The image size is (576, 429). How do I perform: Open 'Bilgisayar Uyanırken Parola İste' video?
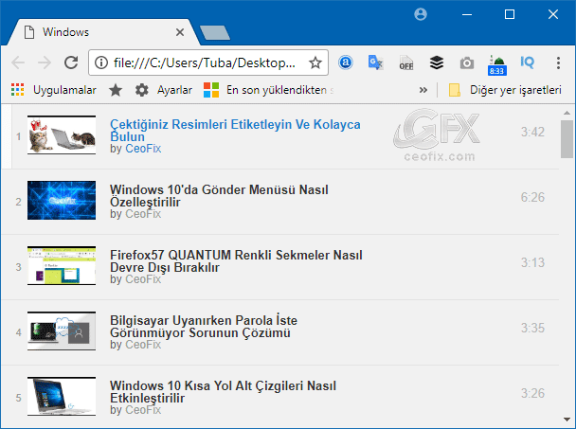click(204, 326)
